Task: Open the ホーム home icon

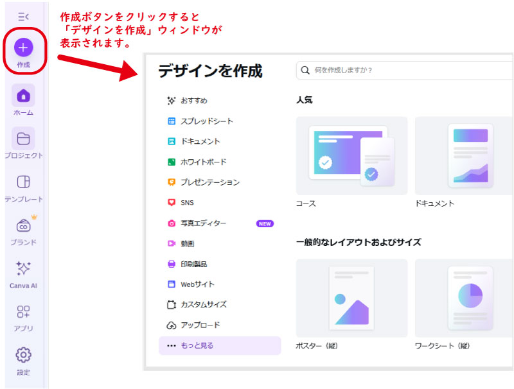Action: pyautogui.click(x=23, y=95)
